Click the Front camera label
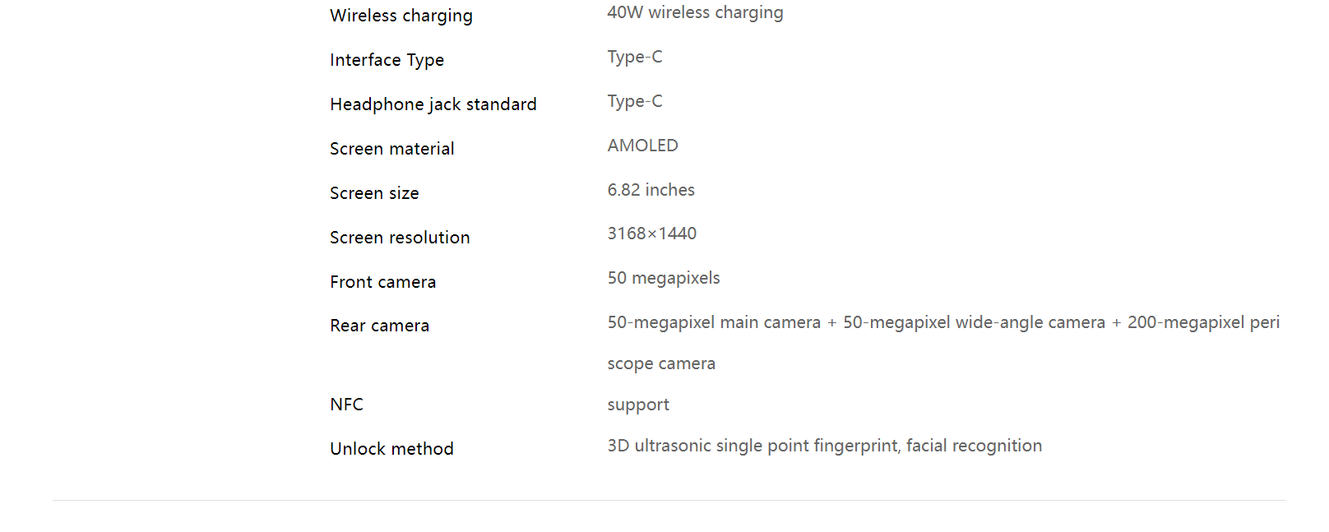The image size is (1329, 532). [x=383, y=282]
